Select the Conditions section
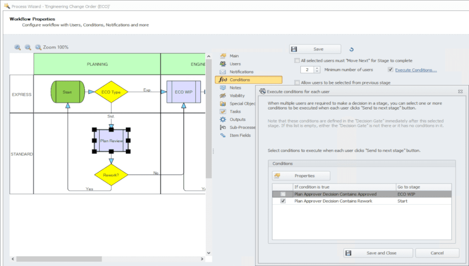This screenshot has width=469, height=266. coord(249,80)
